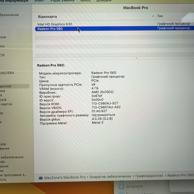Click the Підтримка Metal label
Screen dimensions: 194x194
click(53, 123)
